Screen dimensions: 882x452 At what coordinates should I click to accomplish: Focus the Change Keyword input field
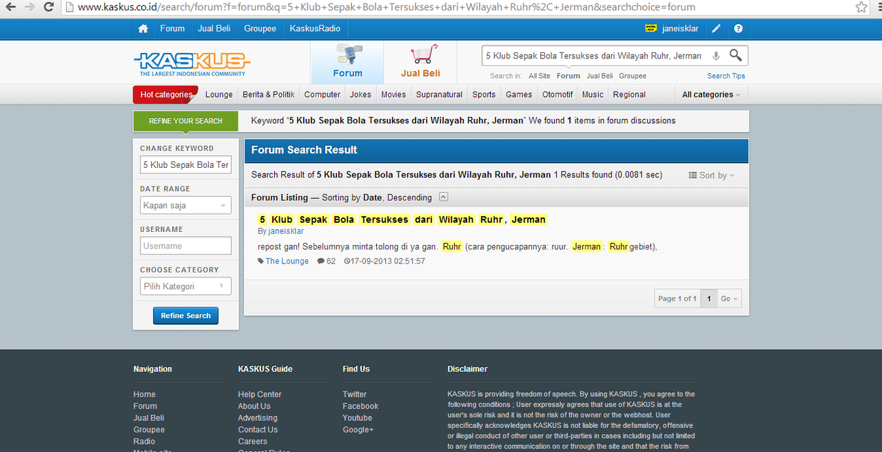pyautogui.click(x=185, y=164)
